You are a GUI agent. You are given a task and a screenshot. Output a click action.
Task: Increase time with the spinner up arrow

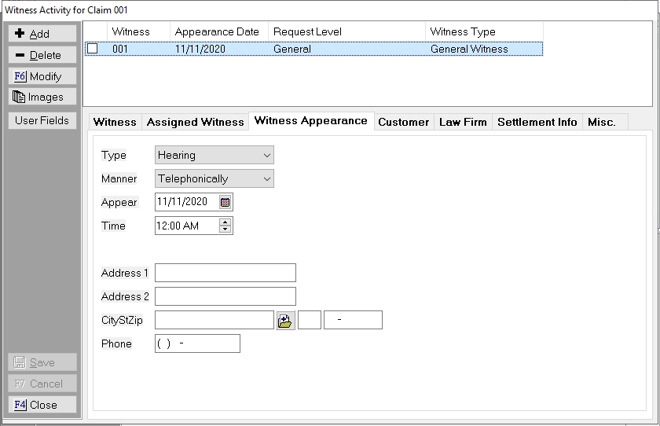click(x=225, y=222)
